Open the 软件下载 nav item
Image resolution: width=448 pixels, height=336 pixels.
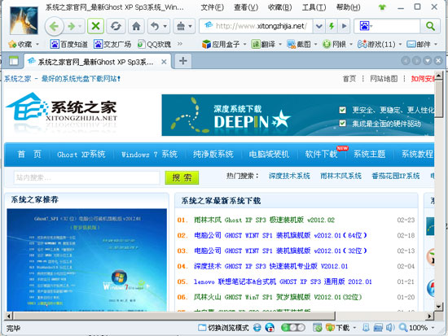(x=321, y=155)
